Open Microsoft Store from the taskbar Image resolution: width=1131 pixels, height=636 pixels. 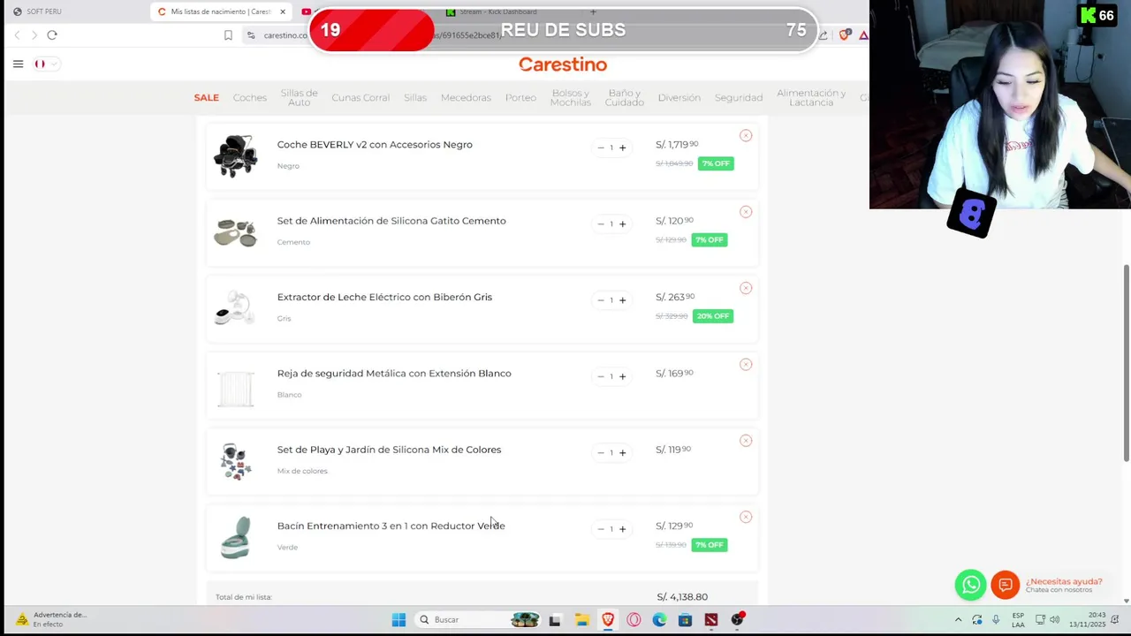click(x=685, y=620)
